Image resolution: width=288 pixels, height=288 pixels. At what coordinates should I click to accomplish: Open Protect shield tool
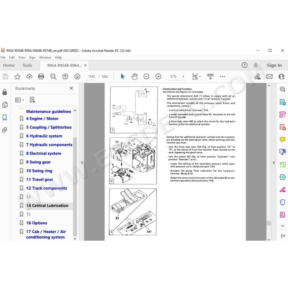[x=283, y=202]
